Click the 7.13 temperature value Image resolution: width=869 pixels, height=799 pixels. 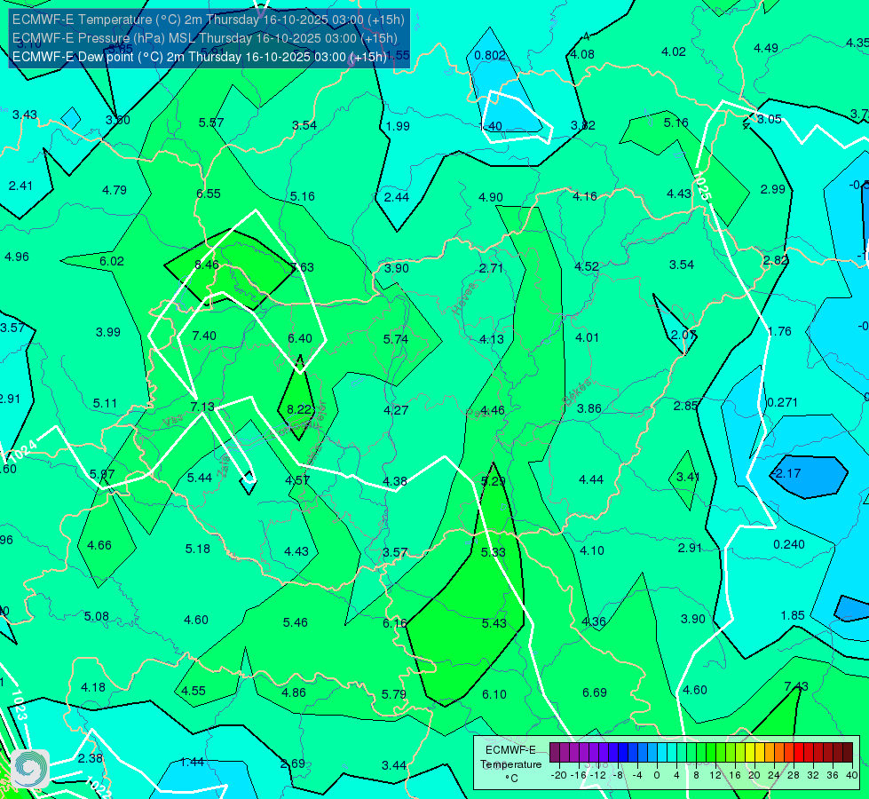pos(202,407)
